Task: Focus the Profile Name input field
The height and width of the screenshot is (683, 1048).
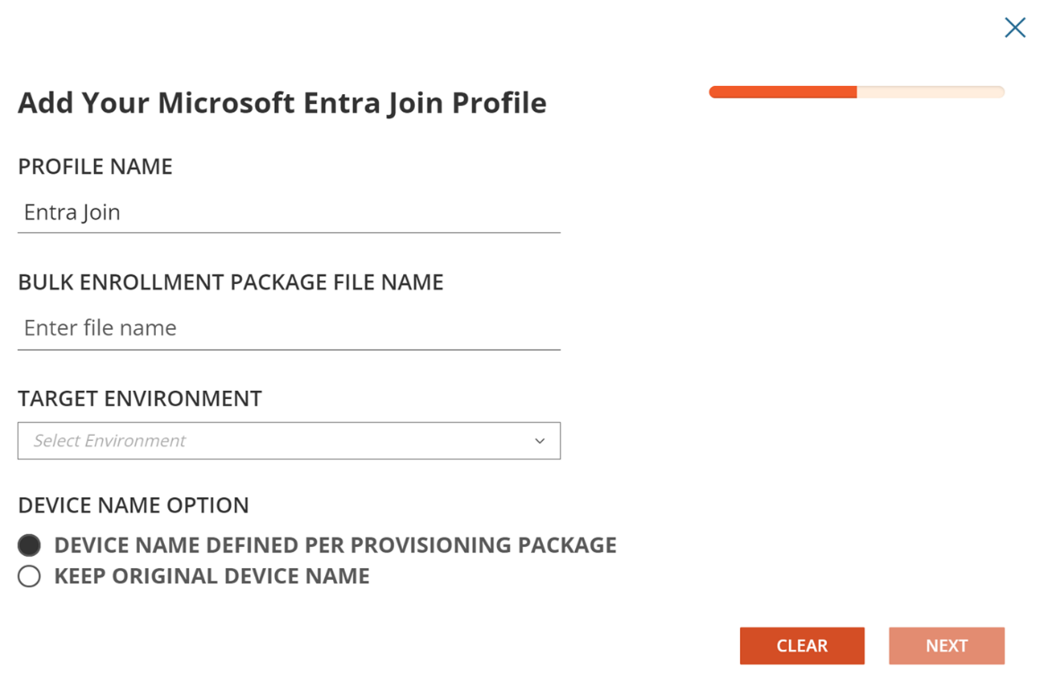Action: pyautogui.click(x=288, y=213)
